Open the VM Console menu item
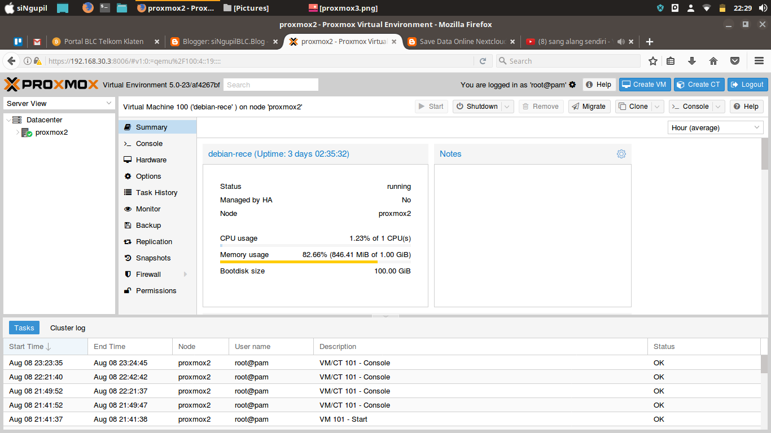The image size is (771, 433). [157, 144]
